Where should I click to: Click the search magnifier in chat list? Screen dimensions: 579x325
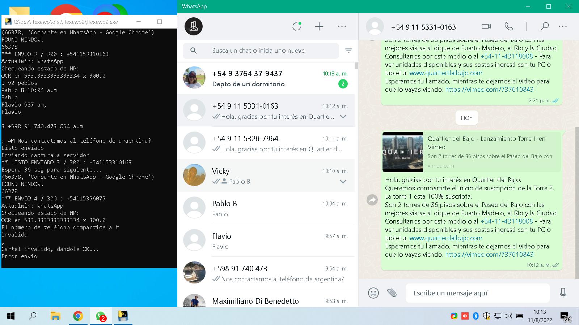(194, 51)
